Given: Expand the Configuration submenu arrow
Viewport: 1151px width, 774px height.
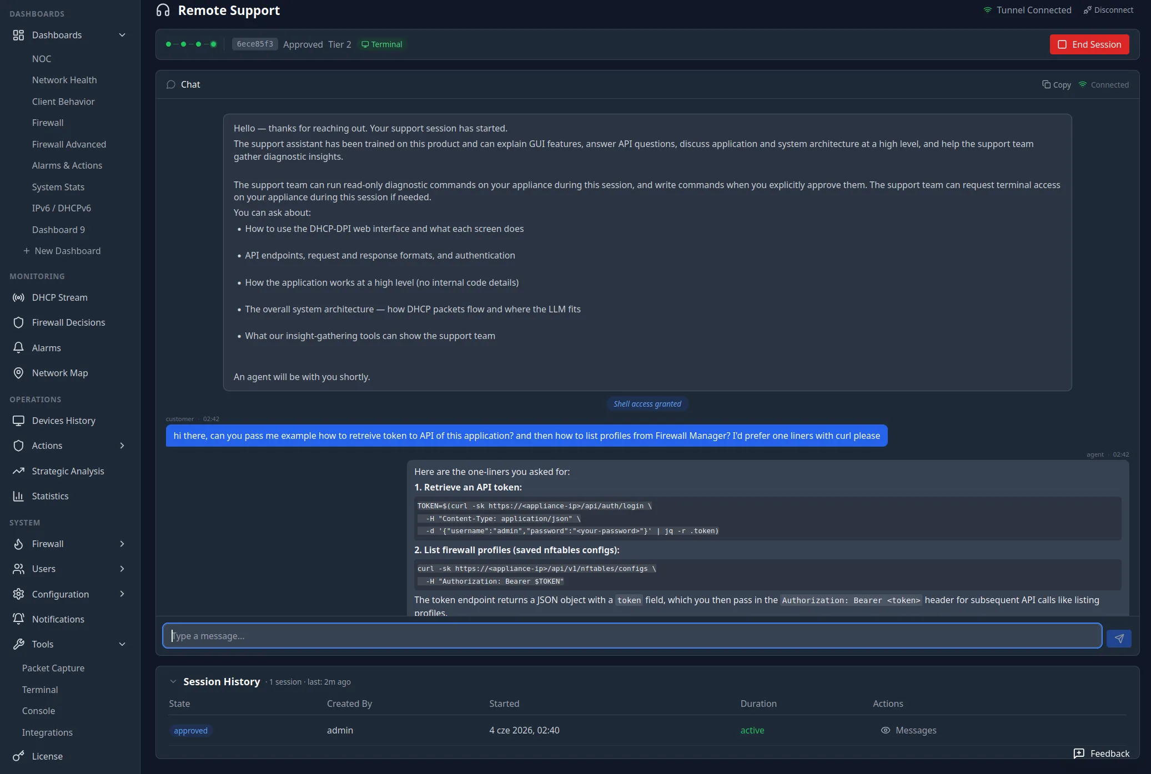Looking at the screenshot, I should (122, 594).
